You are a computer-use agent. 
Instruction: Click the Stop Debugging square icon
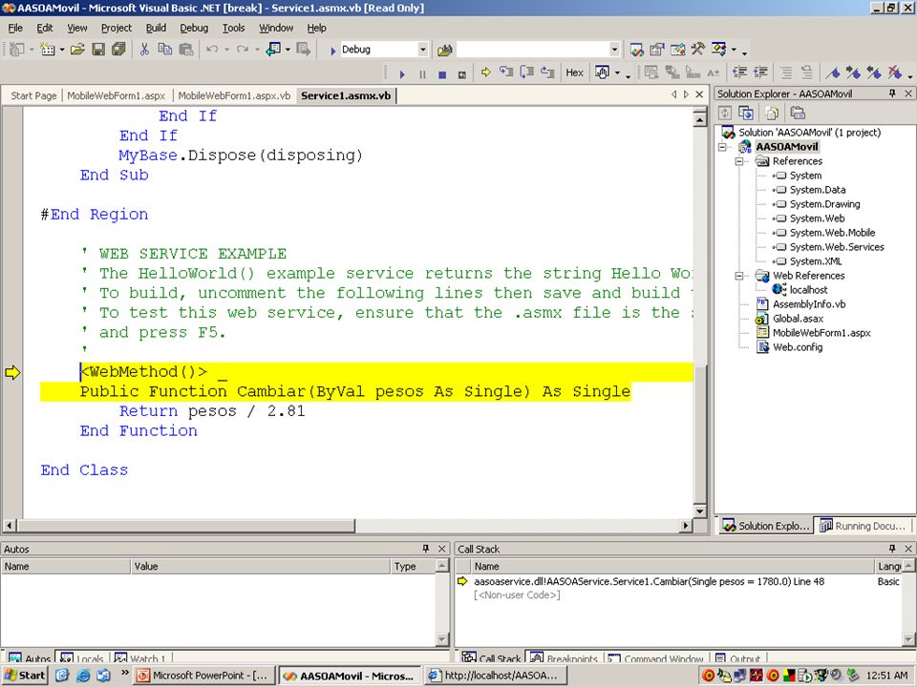point(442,74)
